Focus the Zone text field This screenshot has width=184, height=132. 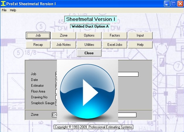(127, 115)
